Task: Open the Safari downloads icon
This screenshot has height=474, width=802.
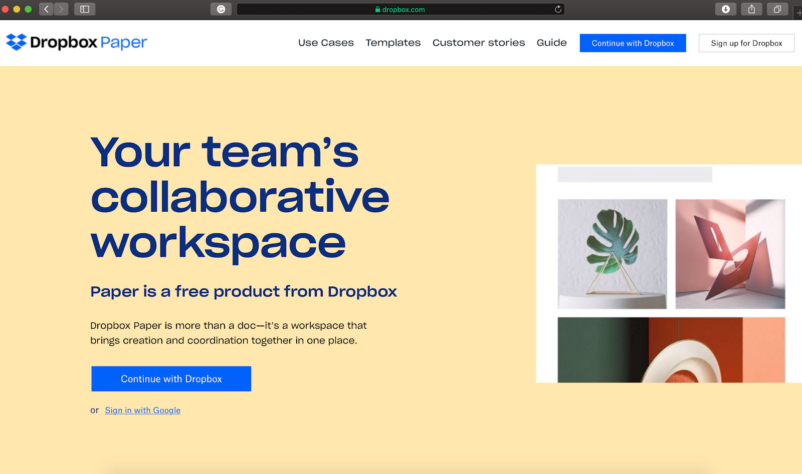Action: click(725, 9)
